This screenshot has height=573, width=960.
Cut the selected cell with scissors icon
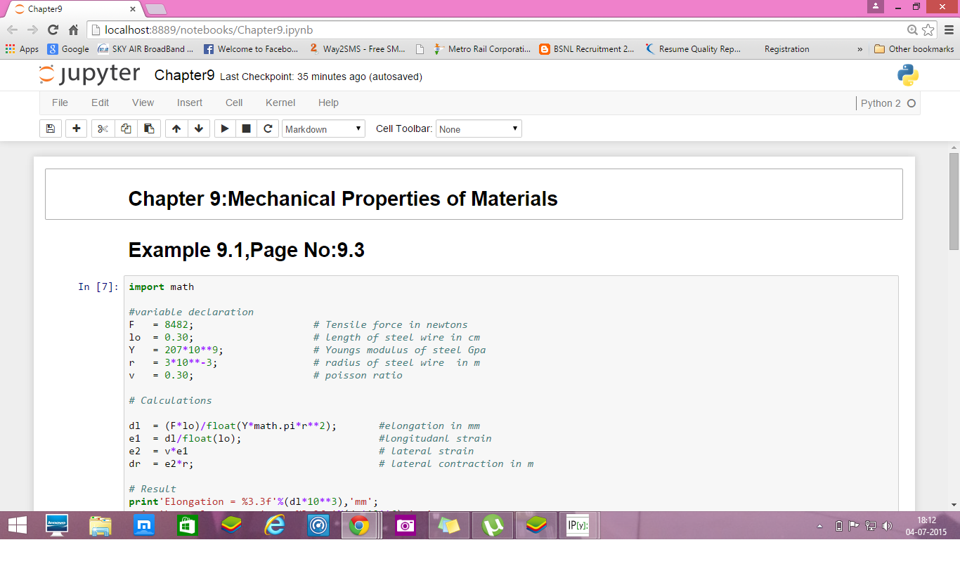click(103, 129)
